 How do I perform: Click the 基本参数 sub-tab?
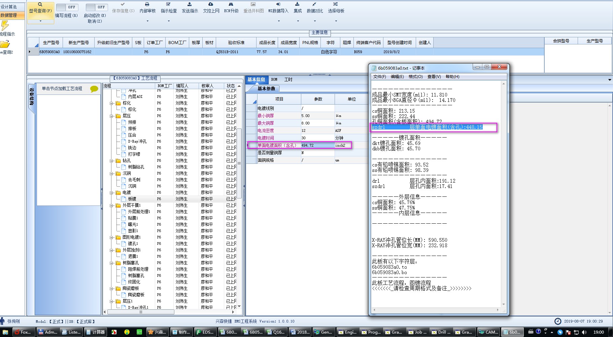coord(266,88)
